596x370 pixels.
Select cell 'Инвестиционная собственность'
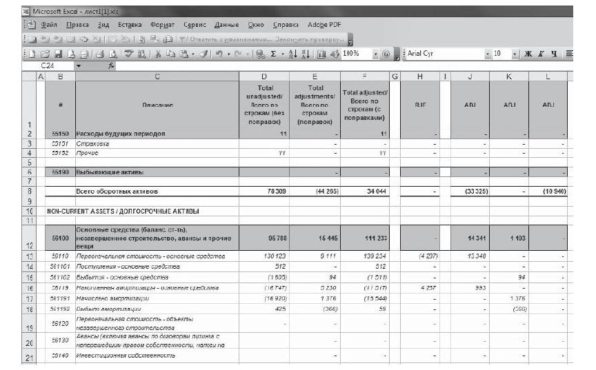coord(157,356)
